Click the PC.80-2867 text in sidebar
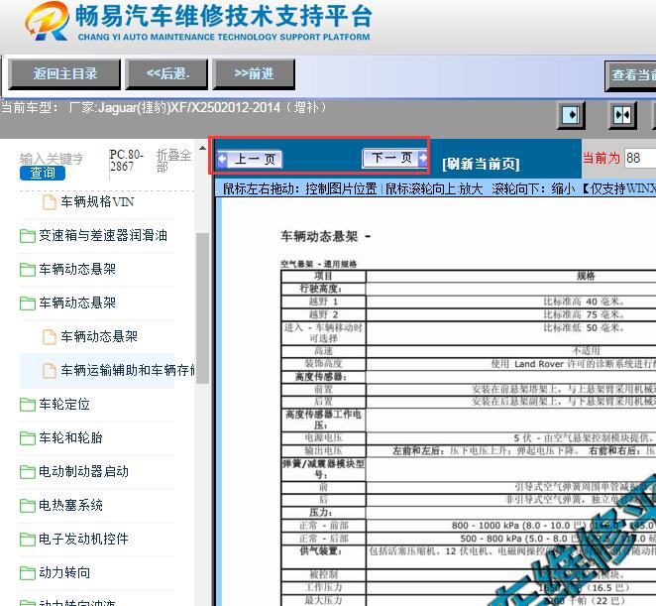Viewport: 656px width, 606px height. pos(126,161)
